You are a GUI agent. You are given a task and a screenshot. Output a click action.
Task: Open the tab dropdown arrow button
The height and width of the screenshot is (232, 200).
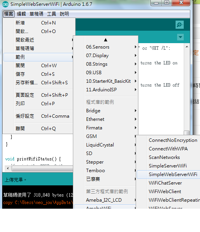click(180, 37)
